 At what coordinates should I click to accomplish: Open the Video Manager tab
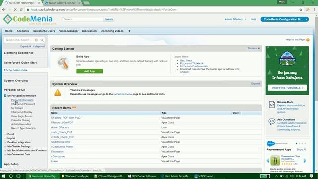[x=69, y=31]
